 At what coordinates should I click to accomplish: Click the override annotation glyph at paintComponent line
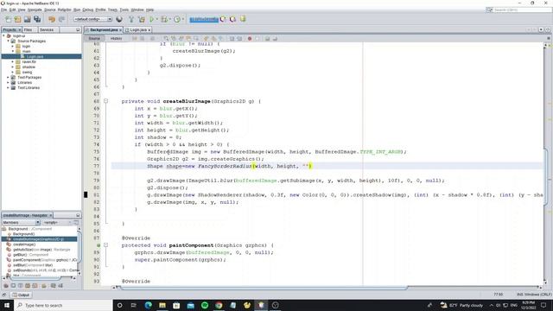99,245
